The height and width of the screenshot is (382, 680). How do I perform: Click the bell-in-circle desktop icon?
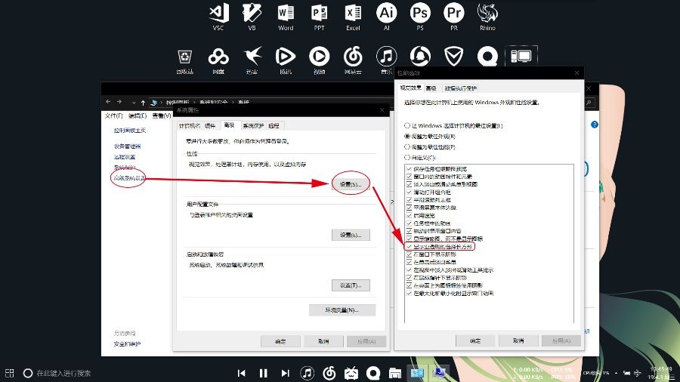coord(420,57)
